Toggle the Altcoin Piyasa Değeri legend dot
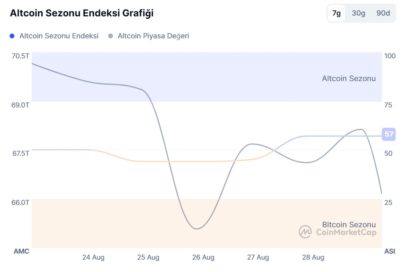 point(111,36)
